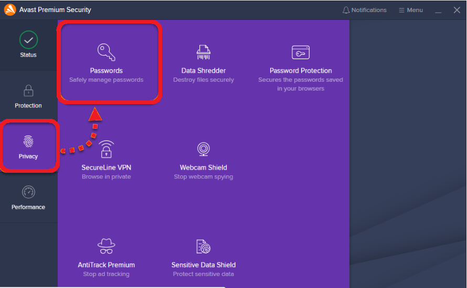Click the Sensitive Data Shield title
467x288 pixels.
(204, 265)
